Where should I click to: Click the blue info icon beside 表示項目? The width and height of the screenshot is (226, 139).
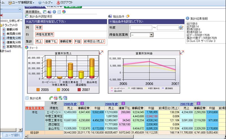tap(54, 12)
